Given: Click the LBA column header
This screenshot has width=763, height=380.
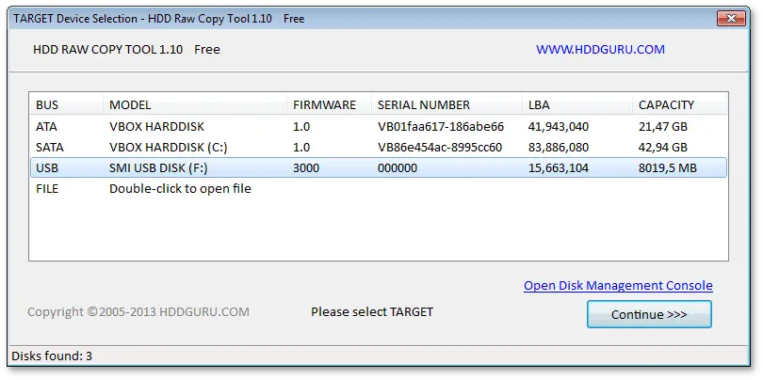Looking at the screenshot, I should pyautogui.click(x=538, y=104).
